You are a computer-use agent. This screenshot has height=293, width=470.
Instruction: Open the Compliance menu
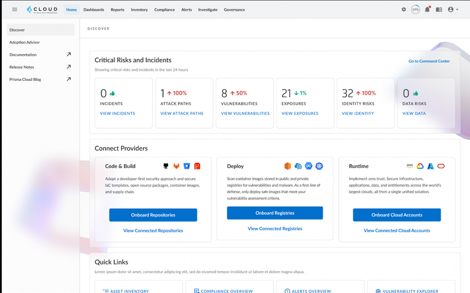click(165, 9)
